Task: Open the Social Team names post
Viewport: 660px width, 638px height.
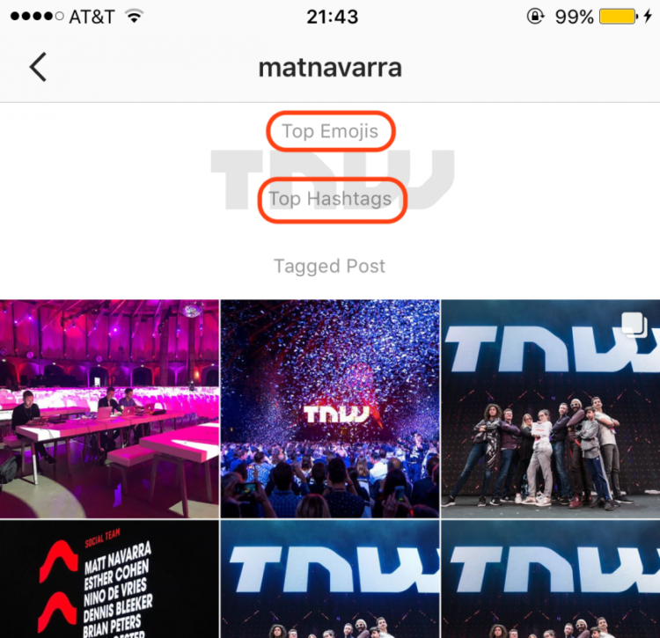Action: click(x=109, y=579)
